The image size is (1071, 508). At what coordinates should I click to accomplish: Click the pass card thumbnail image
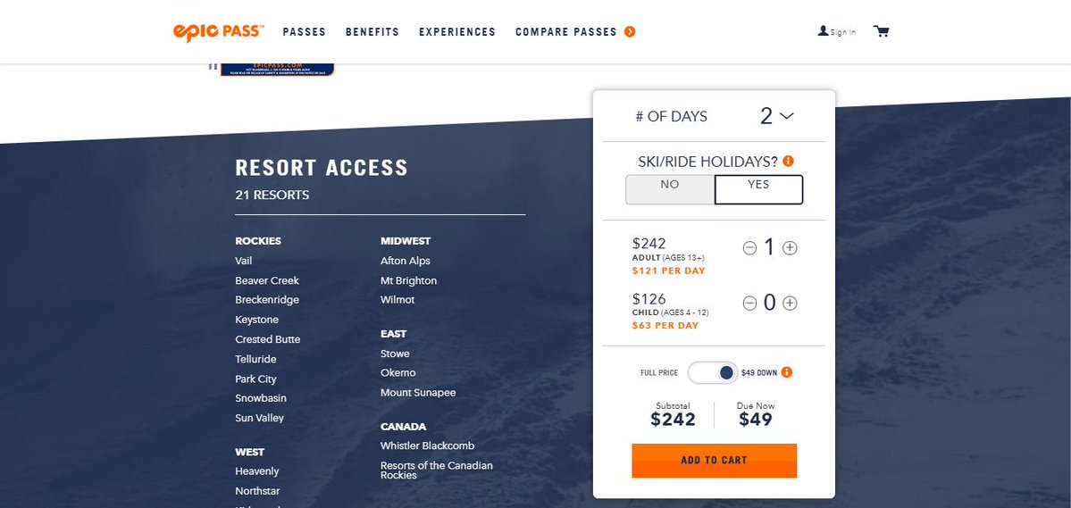(277, 69)
